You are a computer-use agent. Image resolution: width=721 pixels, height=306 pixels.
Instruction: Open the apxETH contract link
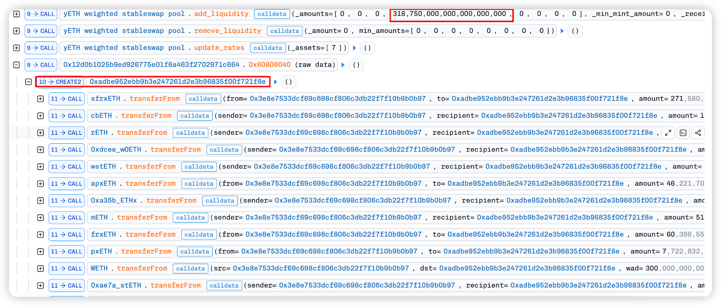[103, 183]
